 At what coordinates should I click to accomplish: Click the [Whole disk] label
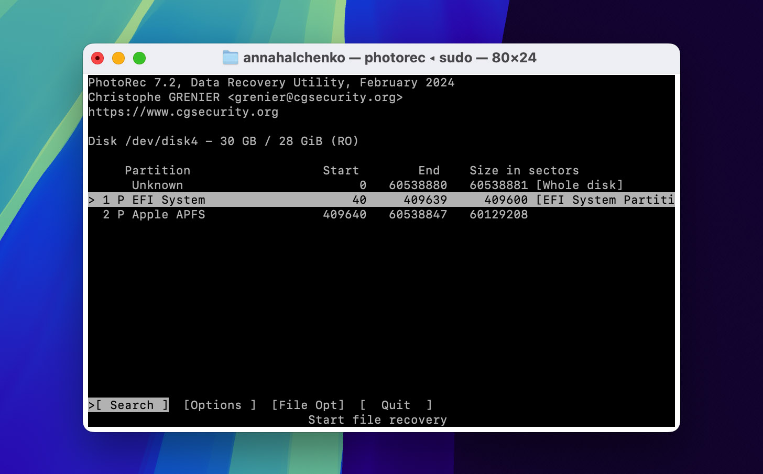click(580, 185)
